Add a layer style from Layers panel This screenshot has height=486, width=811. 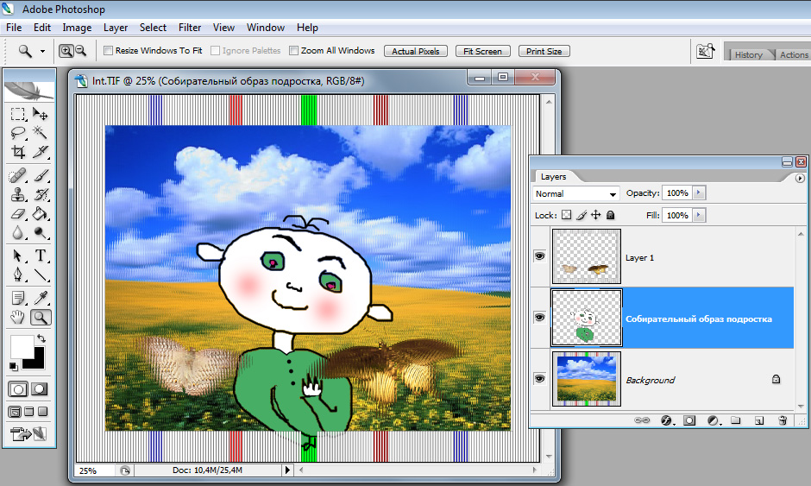[667, 420]
